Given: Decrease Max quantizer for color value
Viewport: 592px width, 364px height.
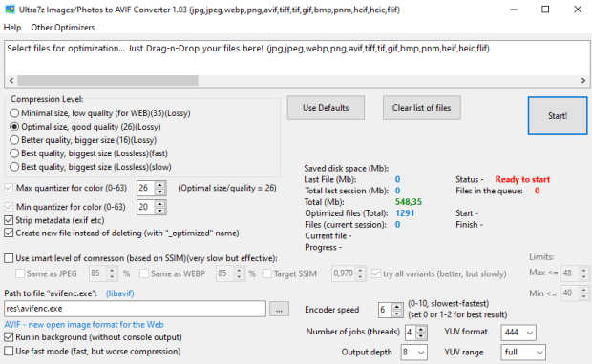Looking at the screenshot, I should coord(160,192).
